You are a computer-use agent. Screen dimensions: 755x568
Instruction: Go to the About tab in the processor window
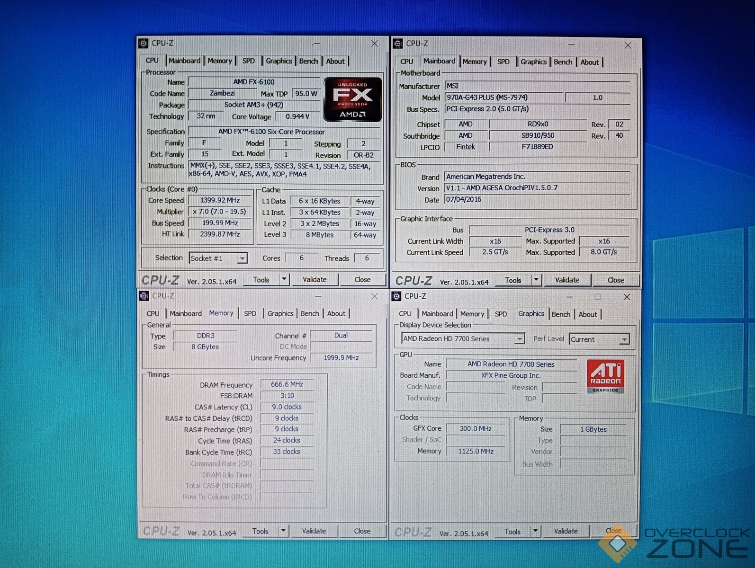(335, 61)
